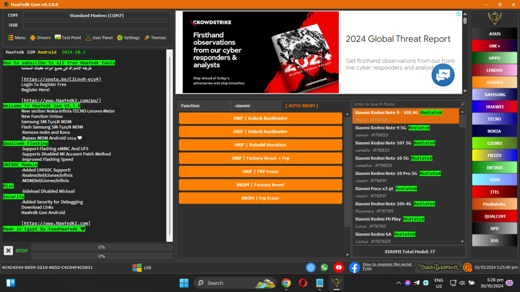The image size is (520, 292).
Task: Click UNIF Relock Bootloader button
Action: coord(260,118)
